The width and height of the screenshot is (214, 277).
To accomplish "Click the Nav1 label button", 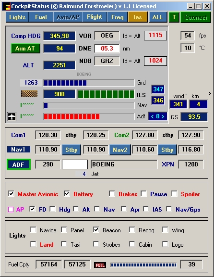I will pyautogui.click(x=19, y=150).
